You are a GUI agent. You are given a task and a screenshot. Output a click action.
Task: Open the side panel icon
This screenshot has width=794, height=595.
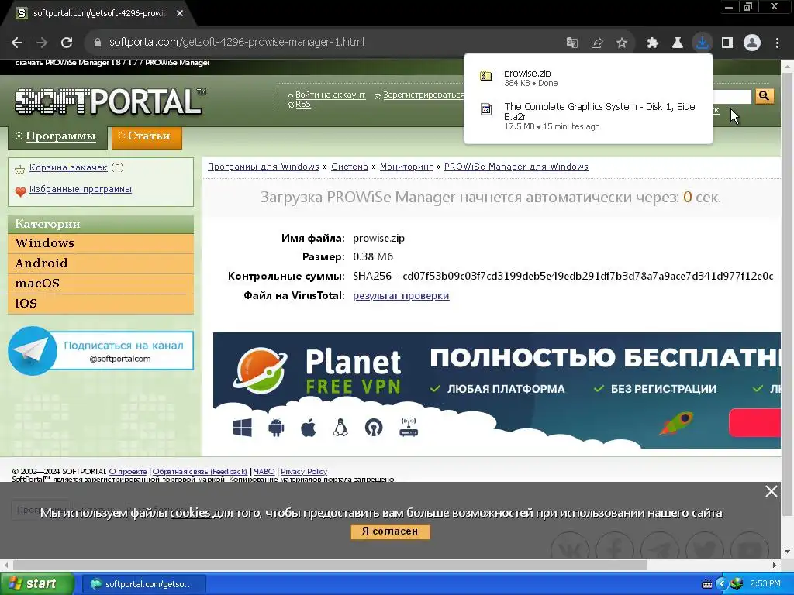click(x=727, y=43)
